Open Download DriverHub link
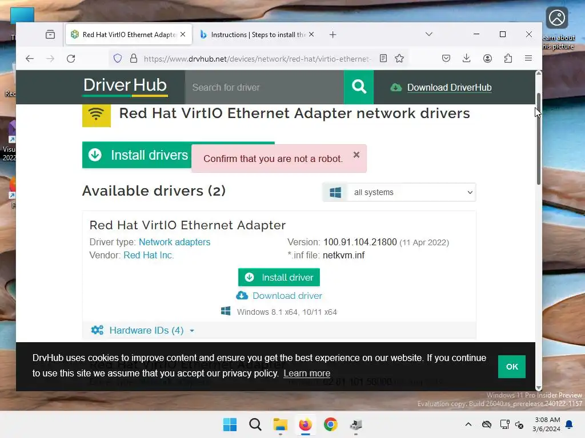585x438 pixels. 449,87
